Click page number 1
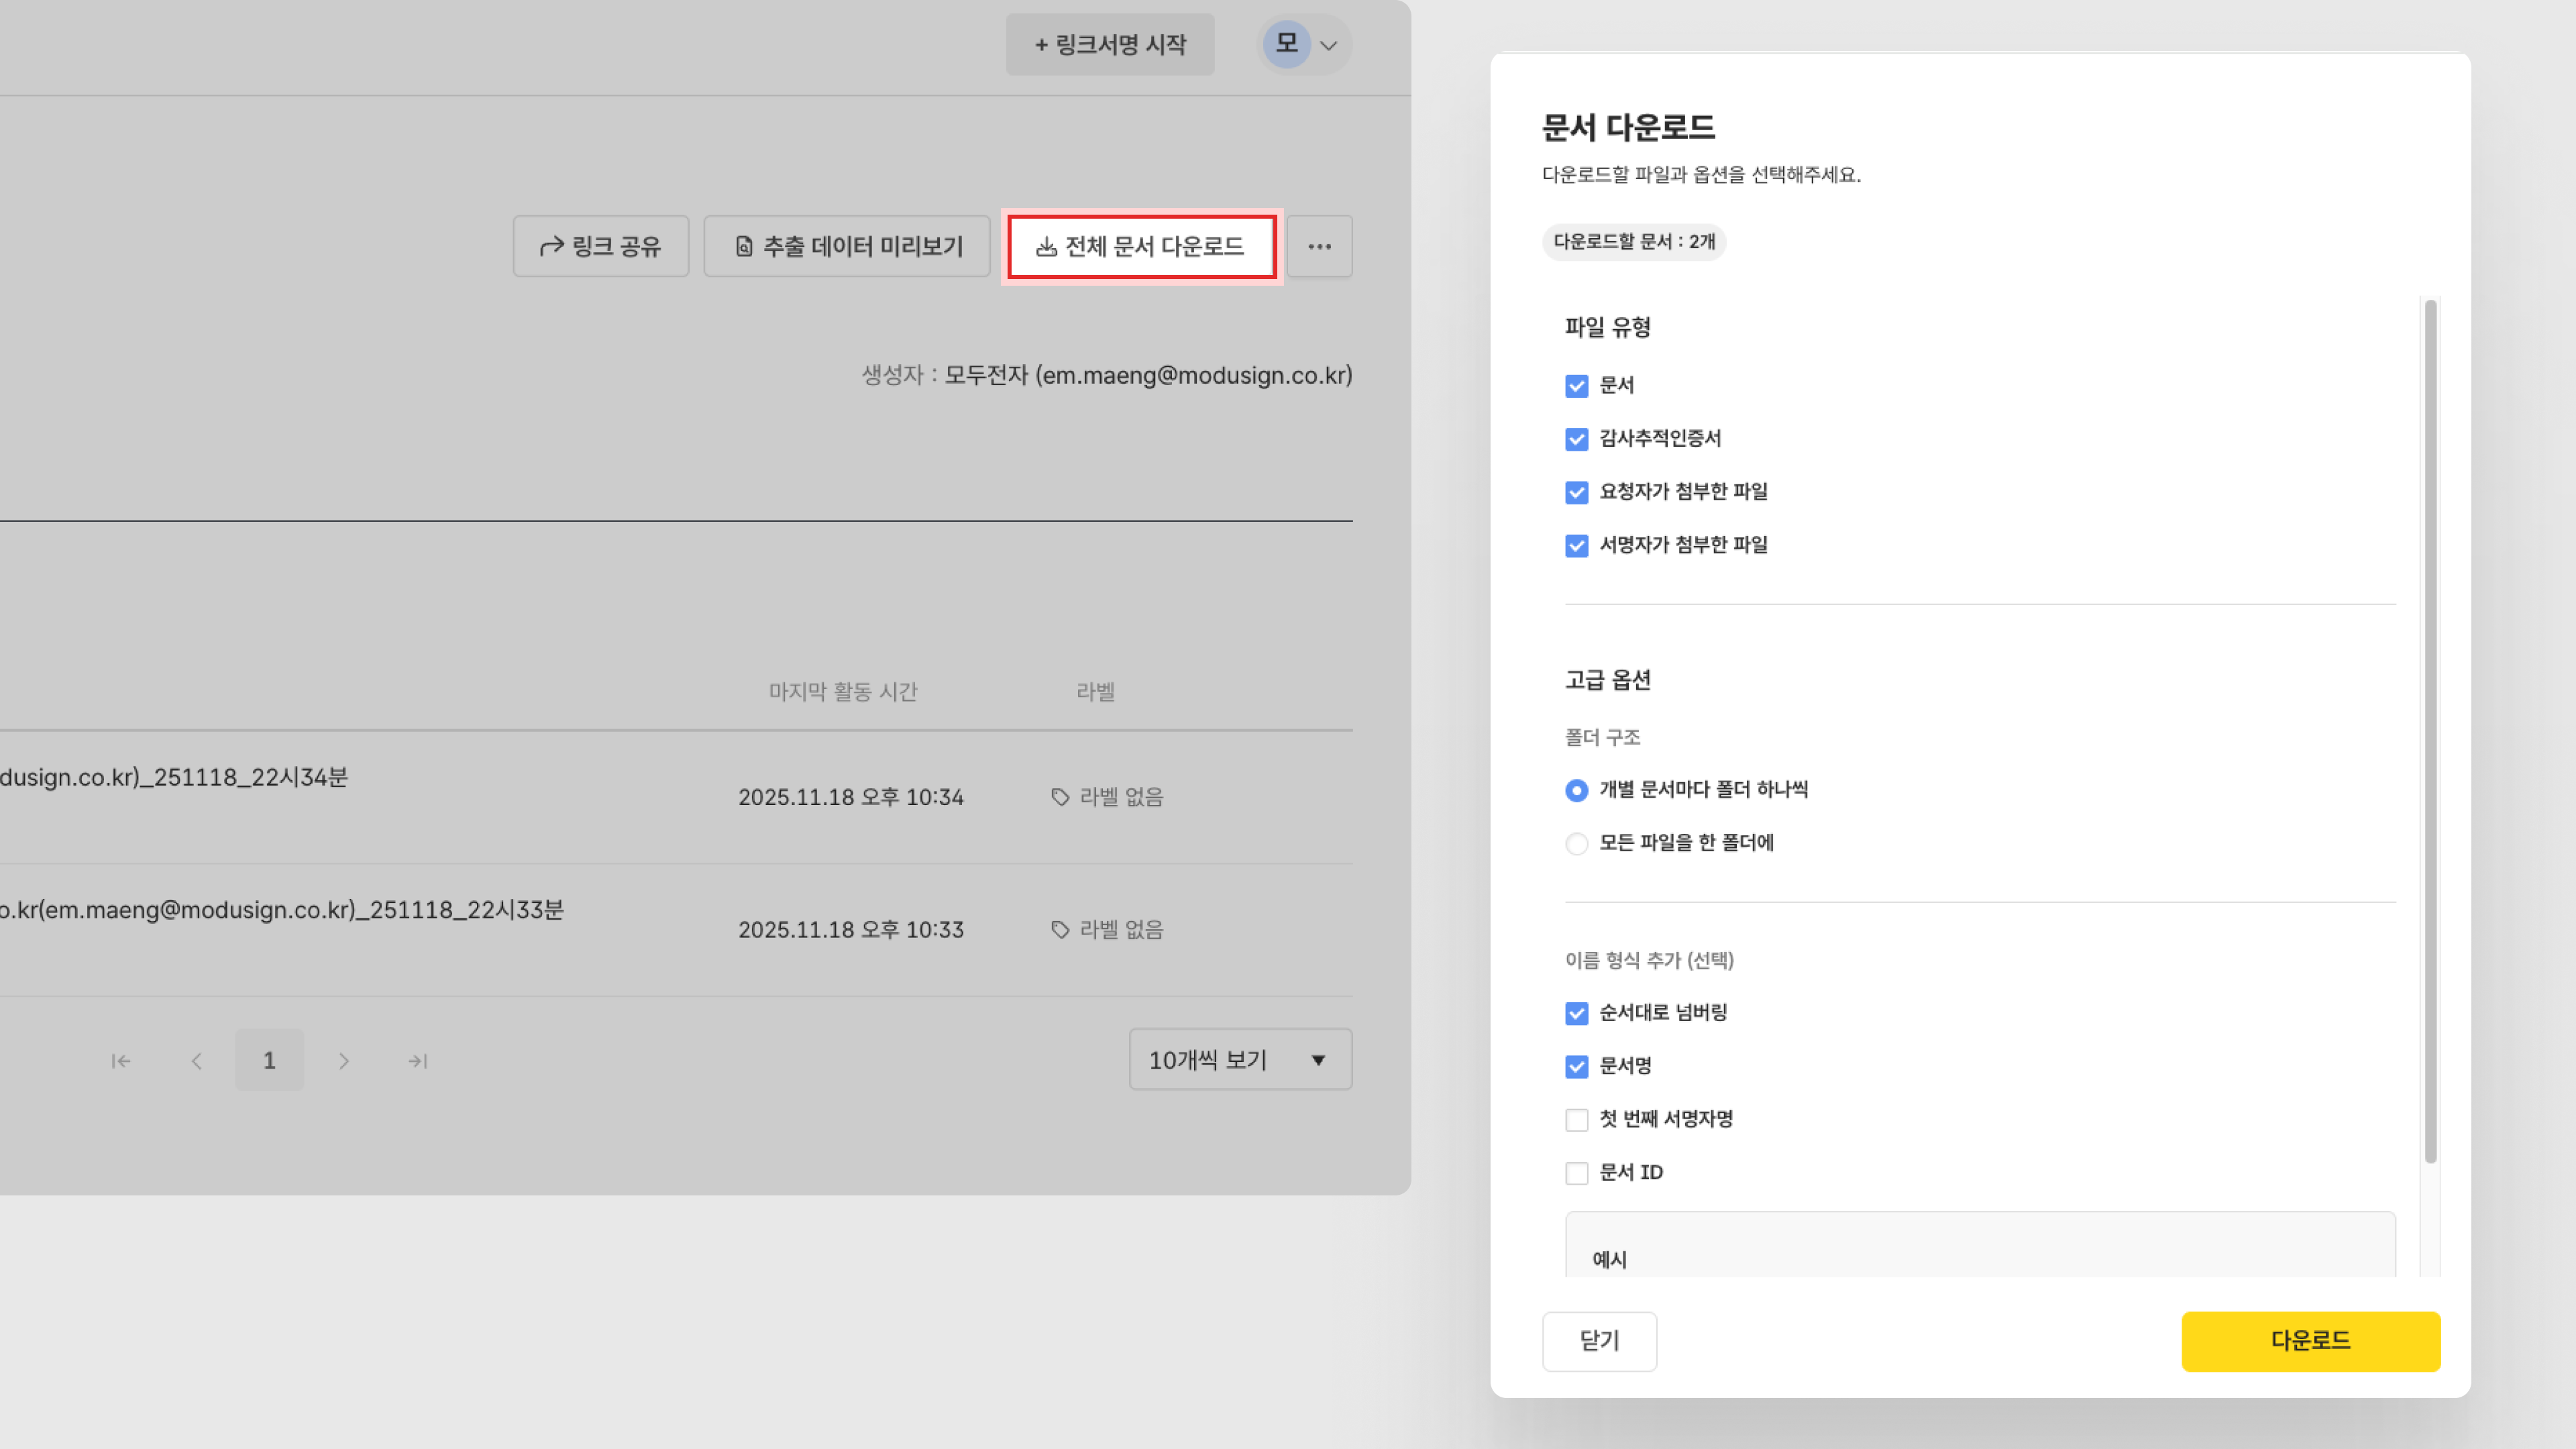This screenshot has width=2576, height=1449. tap(269, 1060)
